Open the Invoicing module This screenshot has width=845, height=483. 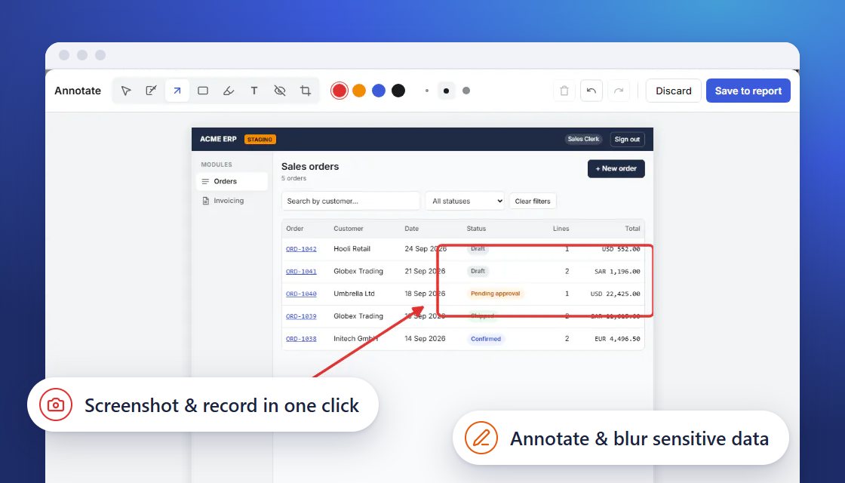tap(232, 201)
